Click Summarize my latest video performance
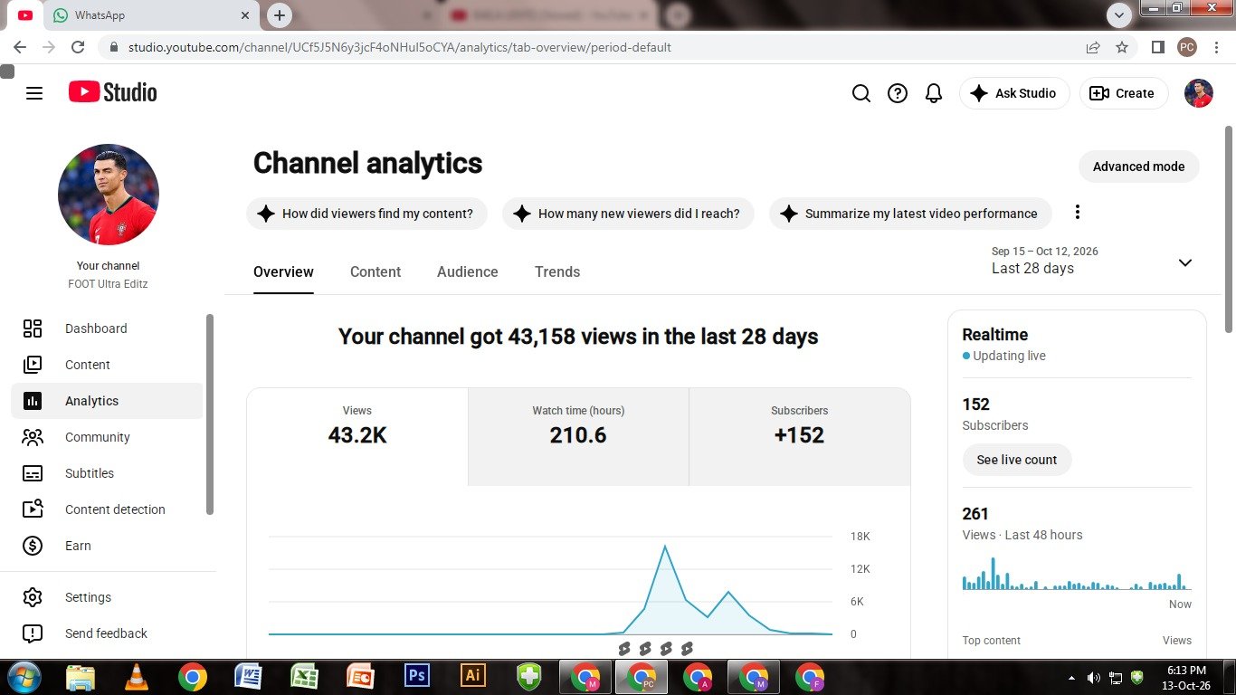Screen dimensions: 1236x695 tap(910, 214)
